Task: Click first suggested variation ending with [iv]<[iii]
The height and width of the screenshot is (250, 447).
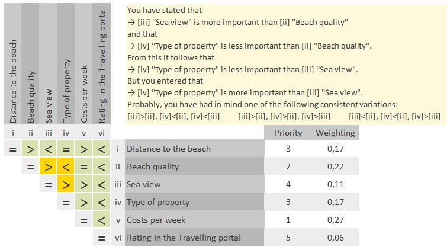Action: point(173,116)
